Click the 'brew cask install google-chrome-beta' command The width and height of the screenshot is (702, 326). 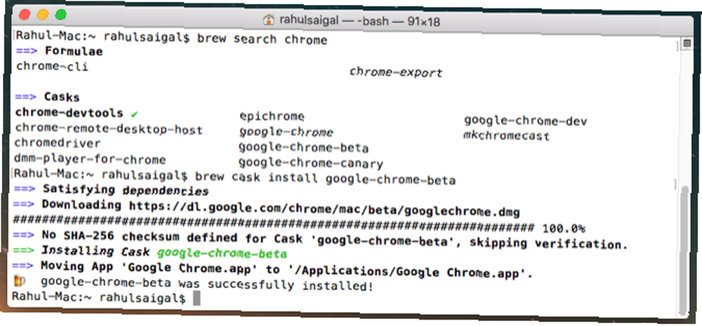[326, 179]
